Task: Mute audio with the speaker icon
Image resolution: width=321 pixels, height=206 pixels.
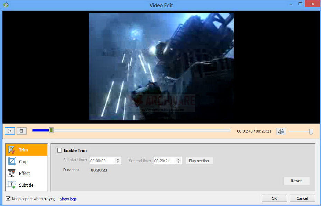Action: 281,131
